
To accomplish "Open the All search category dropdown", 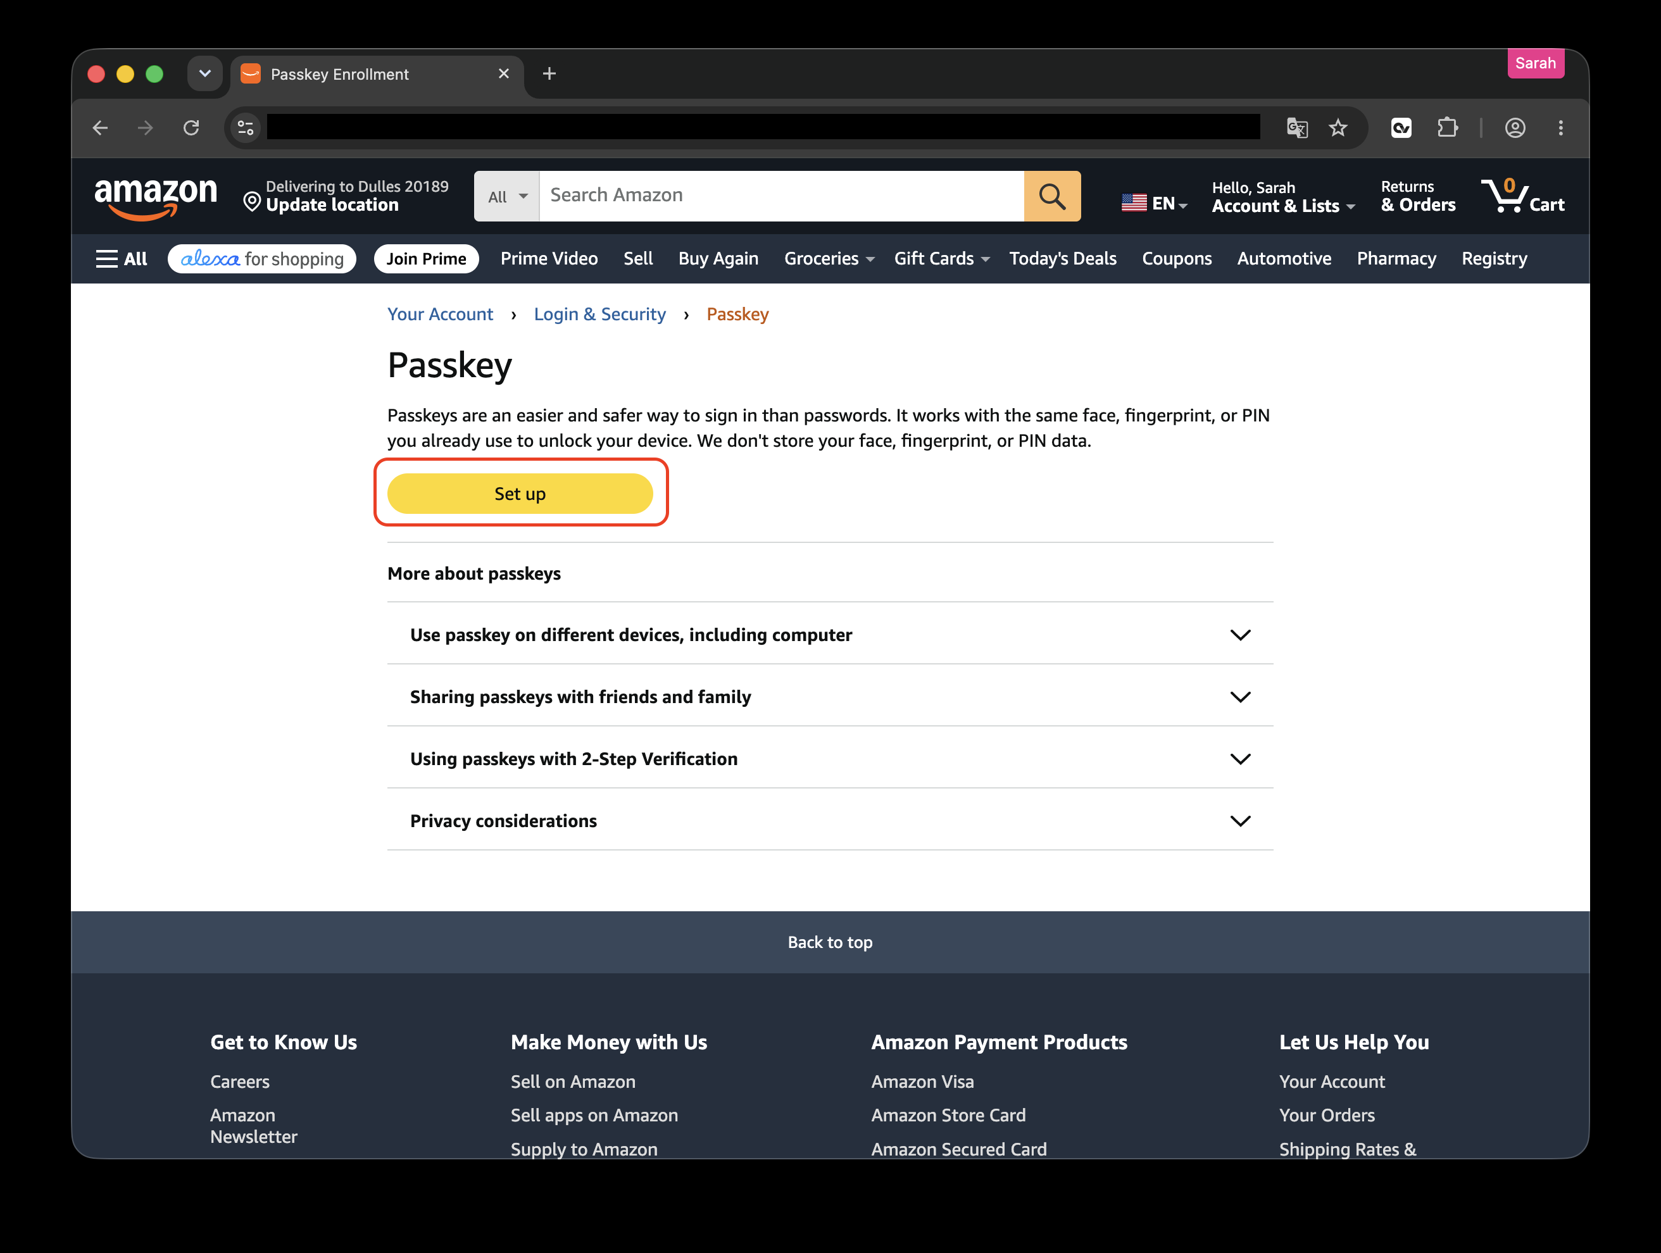I will (507, 196).
